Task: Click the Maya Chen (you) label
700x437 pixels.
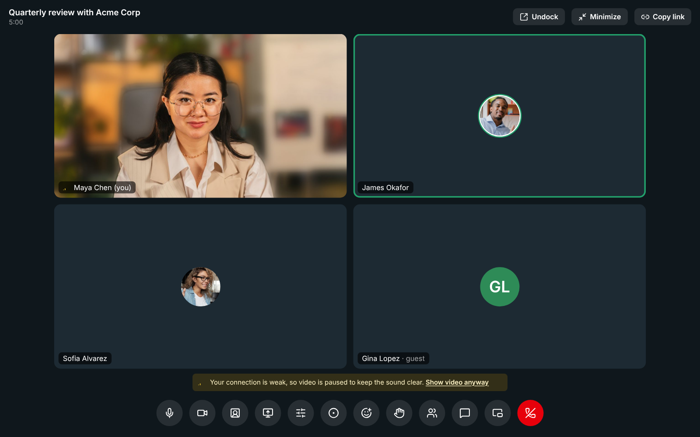Action: coord(97,187)
